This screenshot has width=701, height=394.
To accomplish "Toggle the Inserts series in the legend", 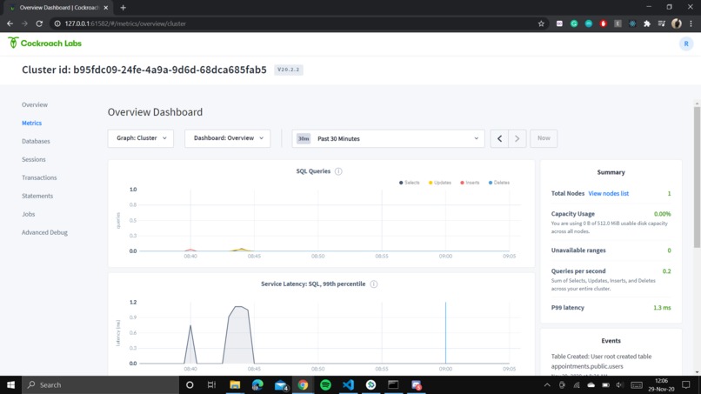I will tap(470, 183).
